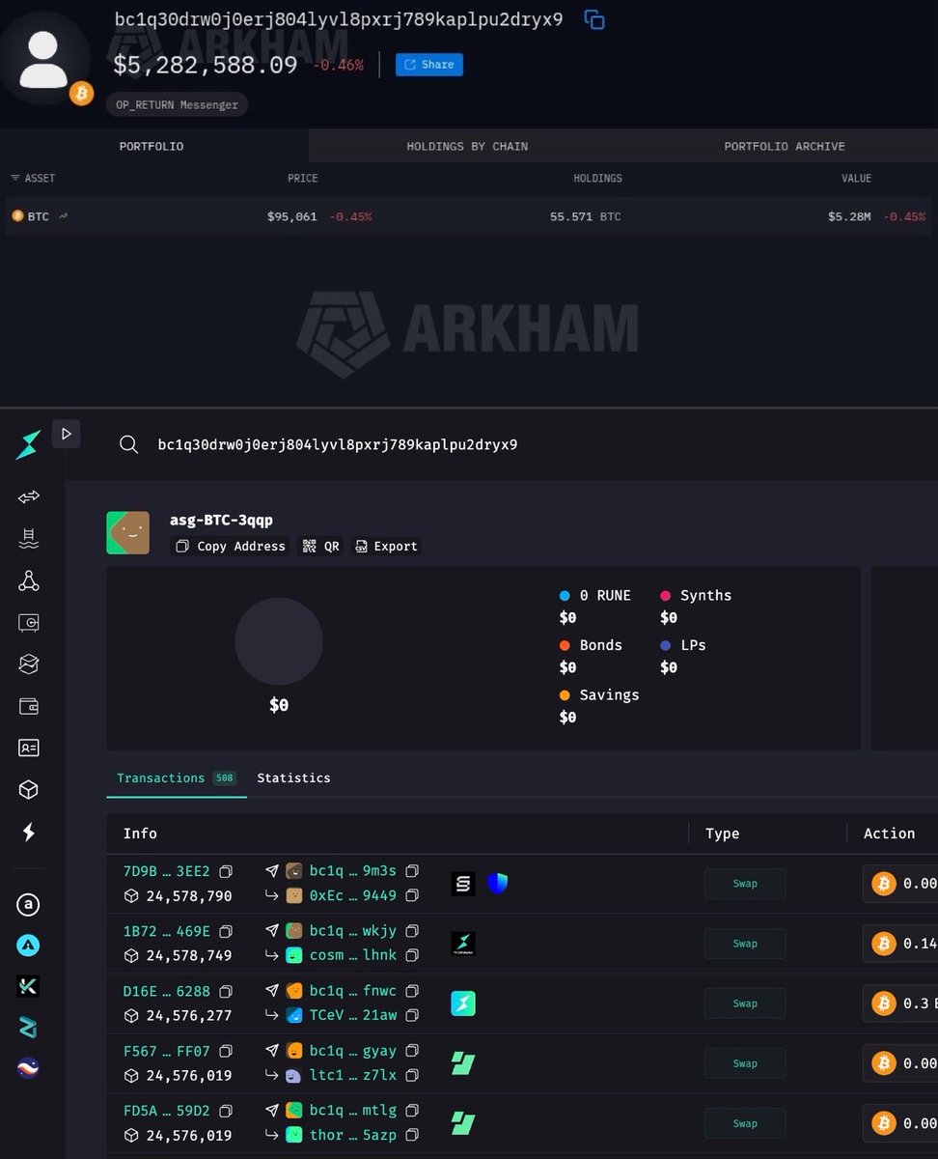
Task: Click the 'K' logo sidebar icon
Action: [29, 986]
